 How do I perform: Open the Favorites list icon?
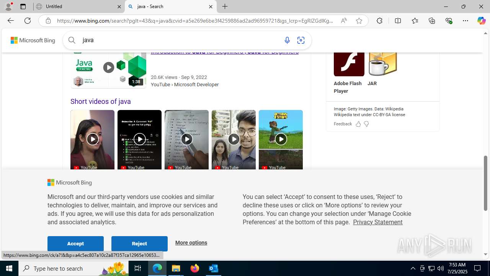click(x=415, y=21)
